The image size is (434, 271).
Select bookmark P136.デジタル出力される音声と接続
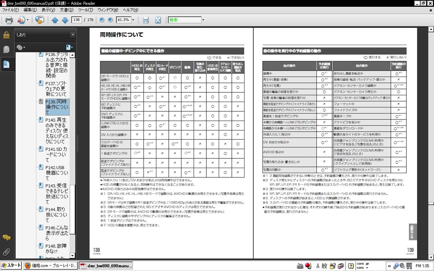(x=56, y=65)
